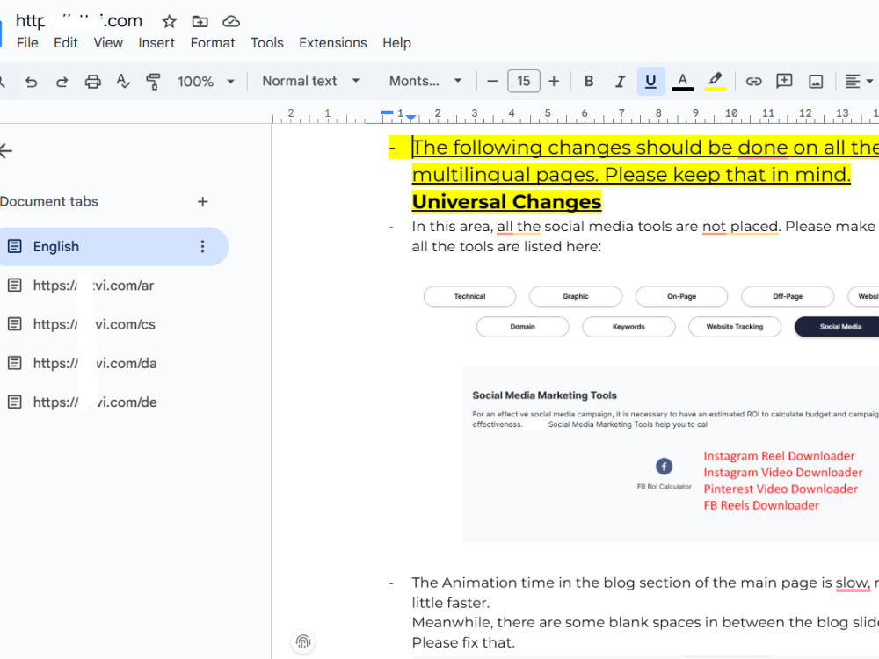Click the Technical pill in the screenshot
The width and height of the screenshot is (879, 659).
pyautogui.click(x=469, y=296)
